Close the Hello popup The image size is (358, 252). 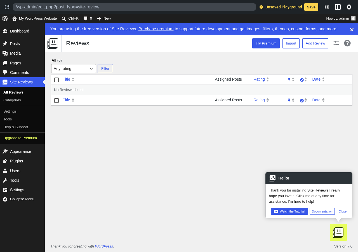(343, 211)
